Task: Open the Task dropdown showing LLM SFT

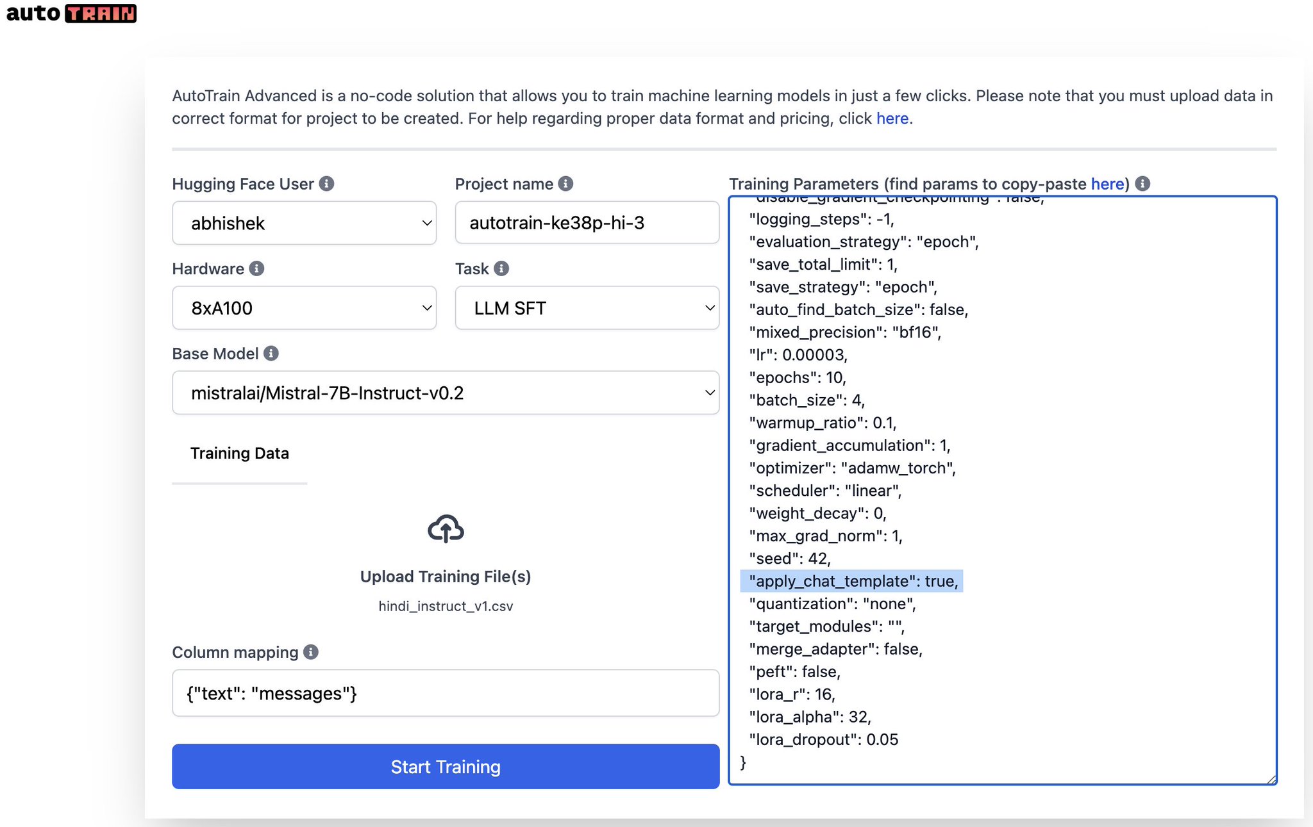Action: coord(587,308)
